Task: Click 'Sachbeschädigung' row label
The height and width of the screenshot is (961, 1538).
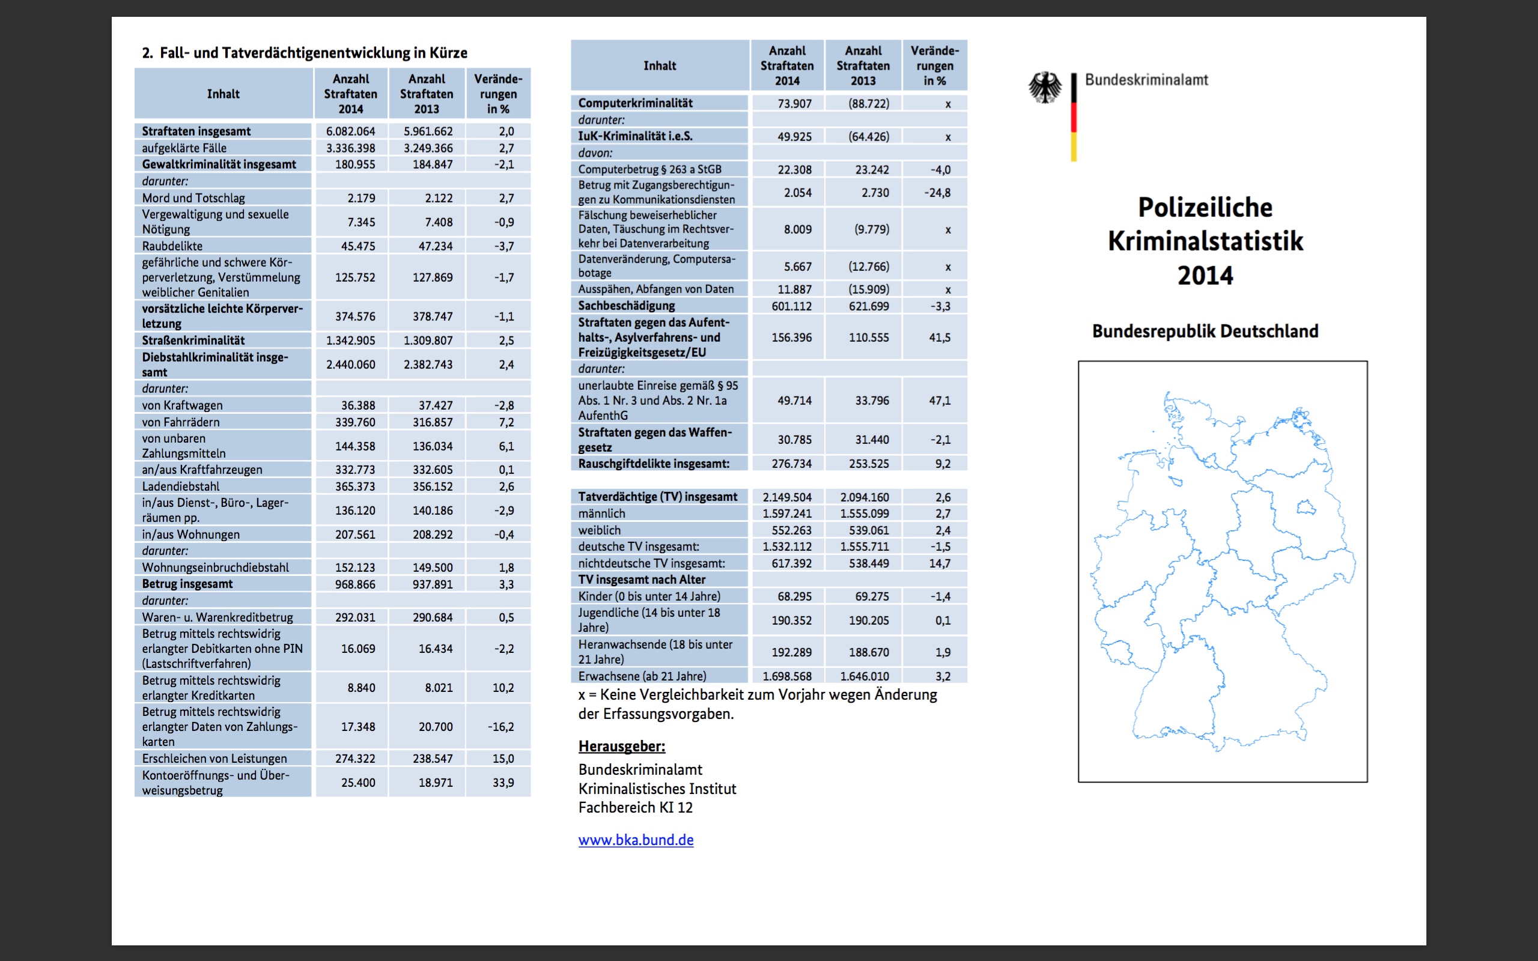Action: pyautogui.click(x=627, y=306)
